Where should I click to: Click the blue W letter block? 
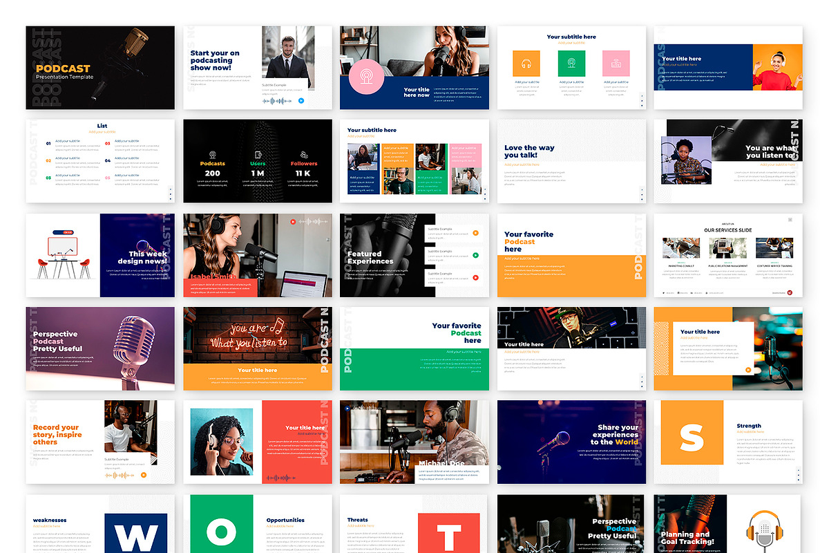136,533
